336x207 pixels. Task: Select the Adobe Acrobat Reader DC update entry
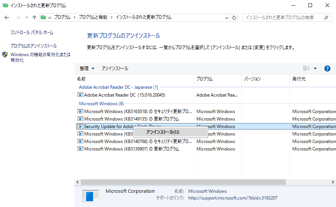[x=124, y=95]
